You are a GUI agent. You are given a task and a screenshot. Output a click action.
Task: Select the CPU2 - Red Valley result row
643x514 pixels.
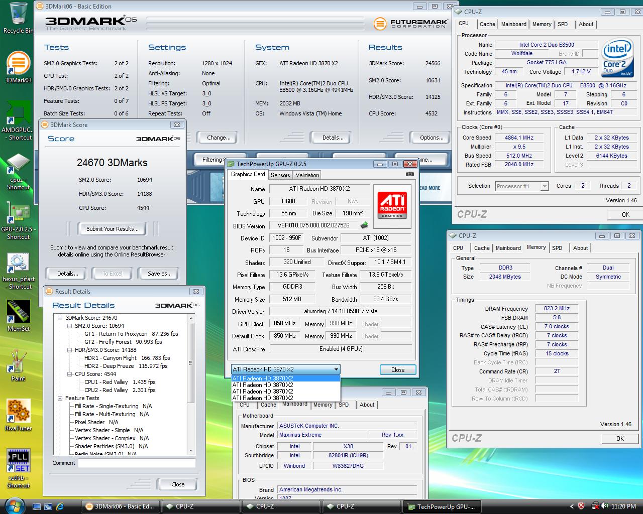tap(120, 390)
